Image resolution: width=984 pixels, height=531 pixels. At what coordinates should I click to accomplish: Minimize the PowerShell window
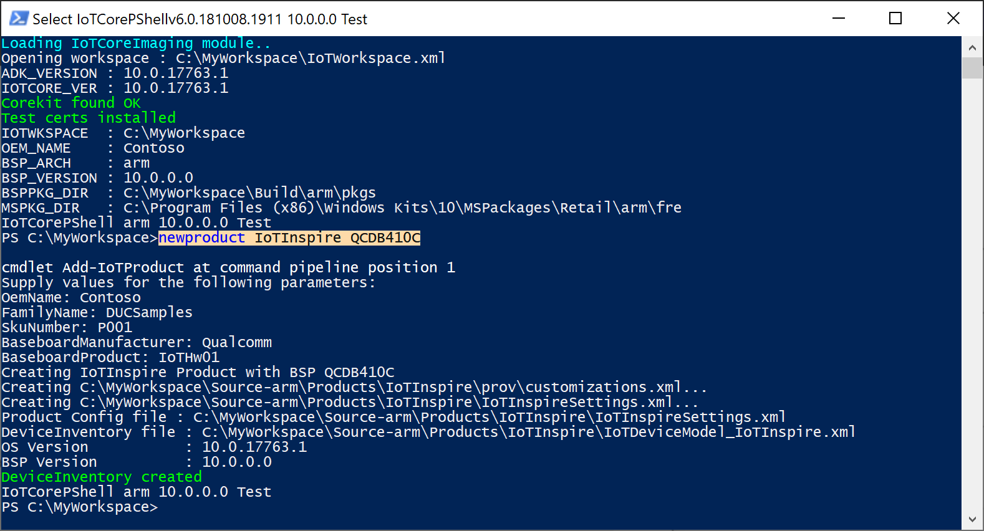(838, 19)
